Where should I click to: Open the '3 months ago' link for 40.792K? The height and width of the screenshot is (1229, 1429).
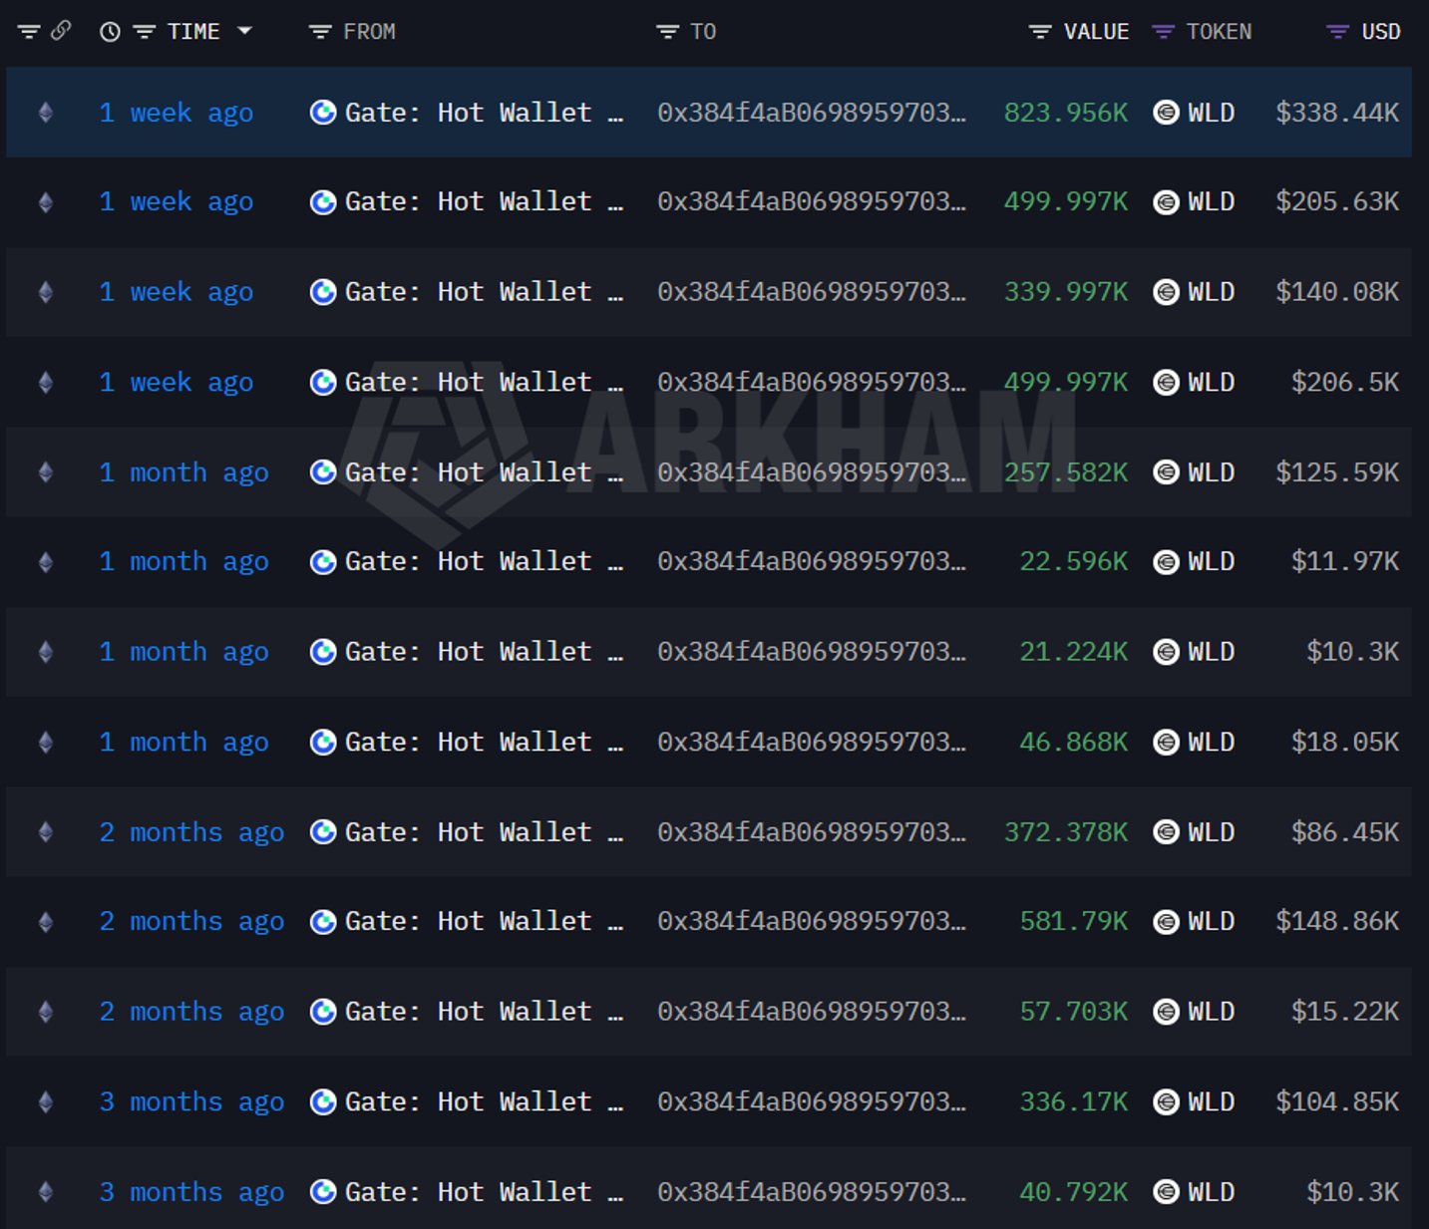[x=191, y=1192]
